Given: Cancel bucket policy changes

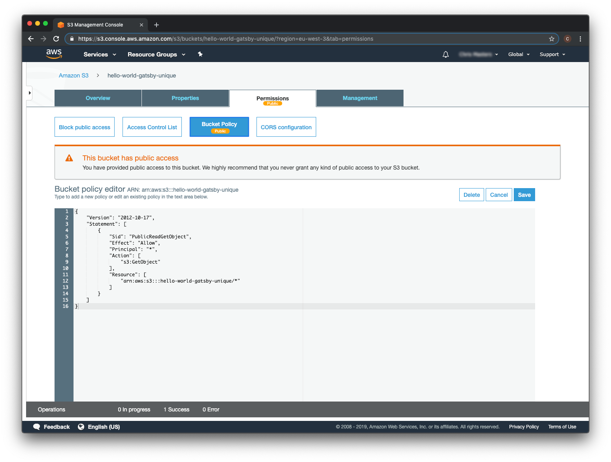Looking at the screenshot, I should tap(499, 195).
